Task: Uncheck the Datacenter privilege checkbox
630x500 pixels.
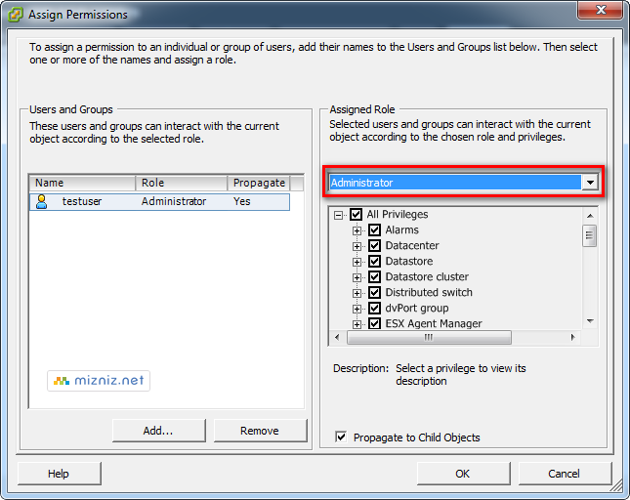Action: tap(374, 246)
